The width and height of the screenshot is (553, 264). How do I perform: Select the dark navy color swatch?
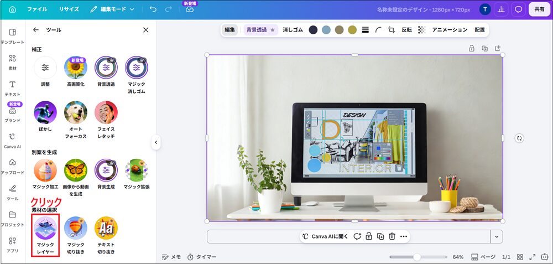[313, 30]
